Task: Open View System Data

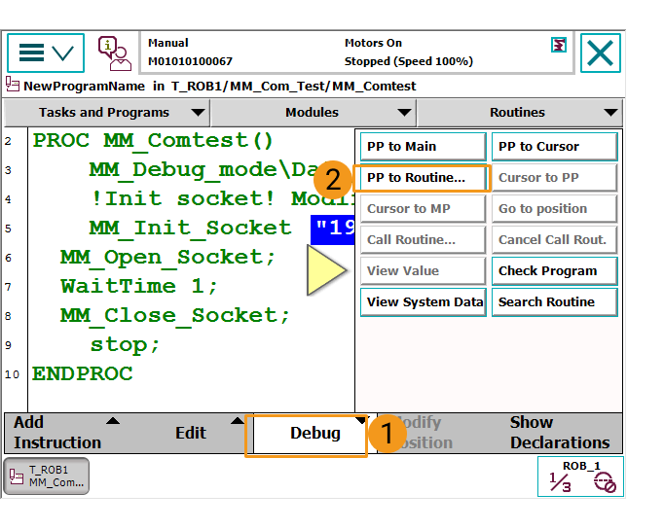Action: point(423,302)
